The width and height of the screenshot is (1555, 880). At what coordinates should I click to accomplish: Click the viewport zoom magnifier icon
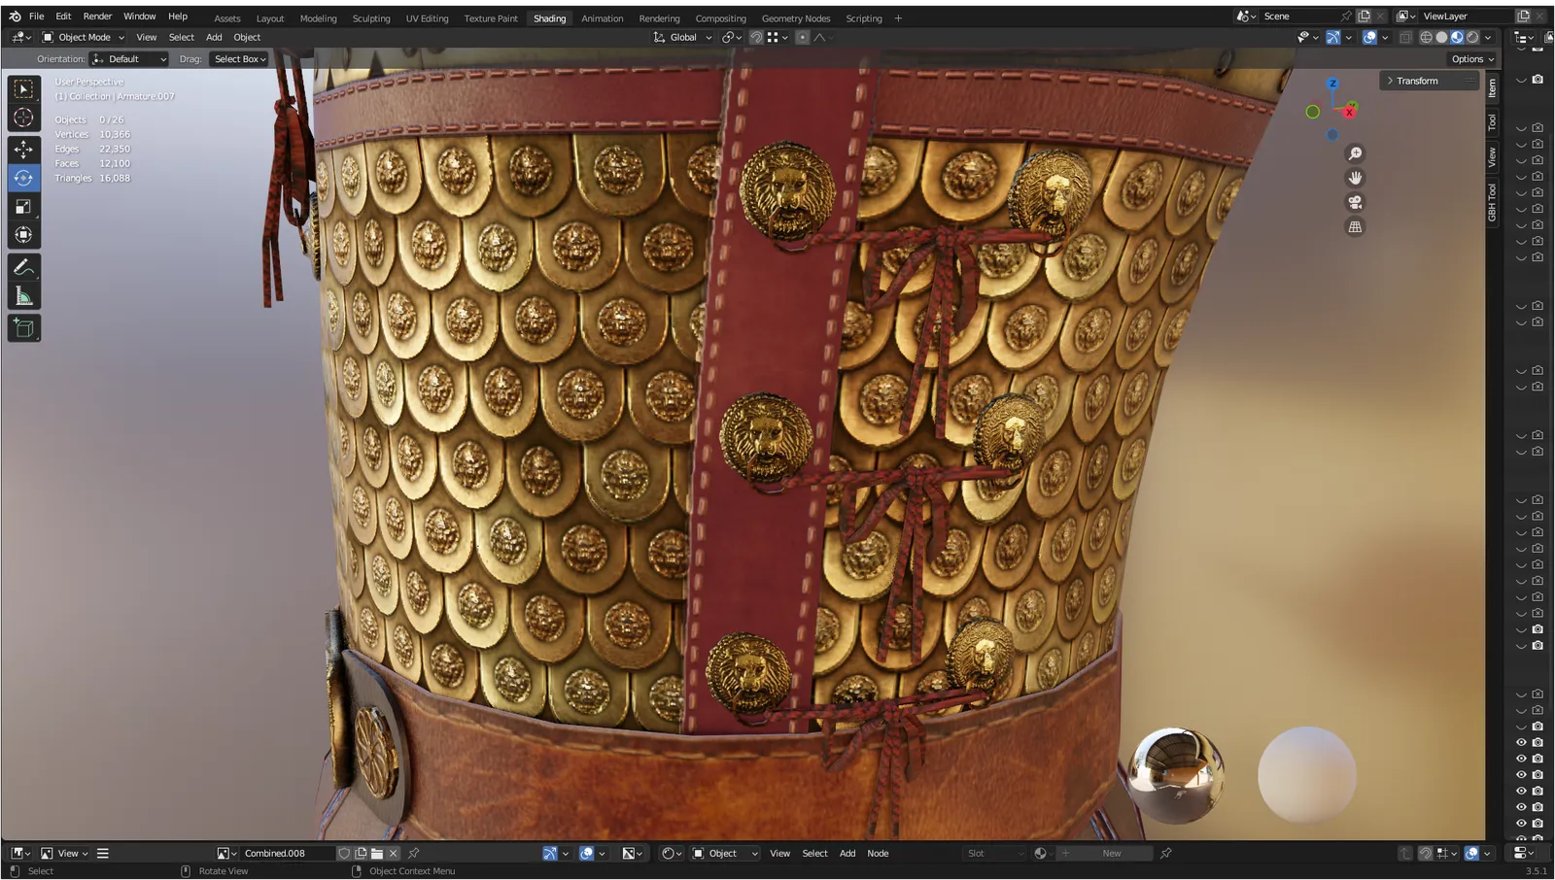1355,153
